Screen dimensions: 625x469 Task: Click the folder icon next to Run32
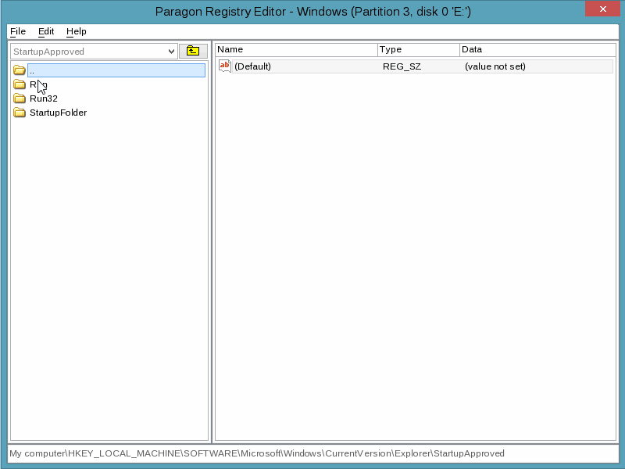tap(19, 98)
